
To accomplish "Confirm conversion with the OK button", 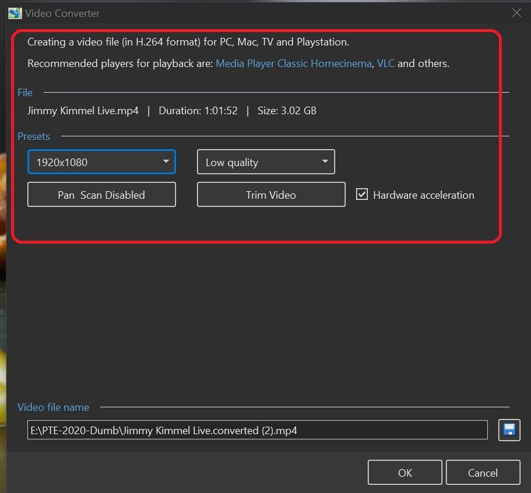I will pyautogui.click(x=405, y=473).
